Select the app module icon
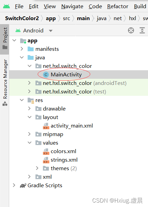 (x=23, y=41)
